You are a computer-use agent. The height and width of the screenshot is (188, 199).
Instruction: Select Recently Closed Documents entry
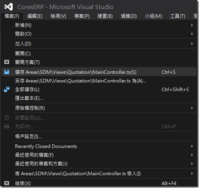[99, 146]
